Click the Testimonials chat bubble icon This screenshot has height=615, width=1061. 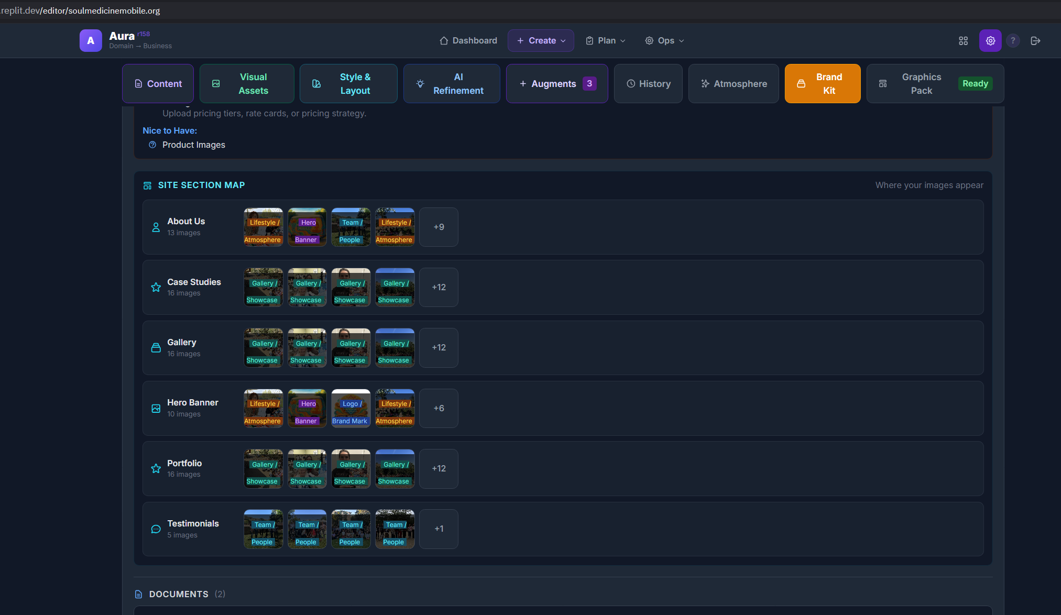[156, 529]
